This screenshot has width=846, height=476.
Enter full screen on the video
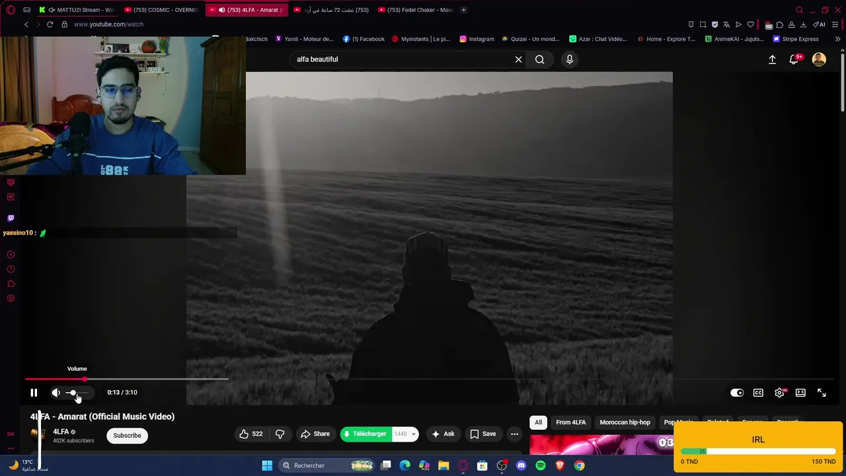[822, 393]
